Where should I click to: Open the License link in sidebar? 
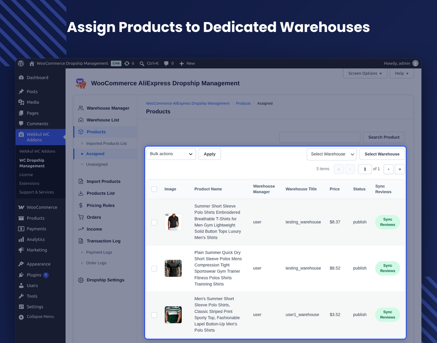tap(26, 175)
